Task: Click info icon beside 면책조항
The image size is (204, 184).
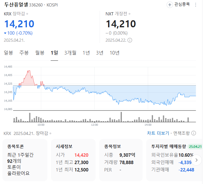Action: (194, 133)
